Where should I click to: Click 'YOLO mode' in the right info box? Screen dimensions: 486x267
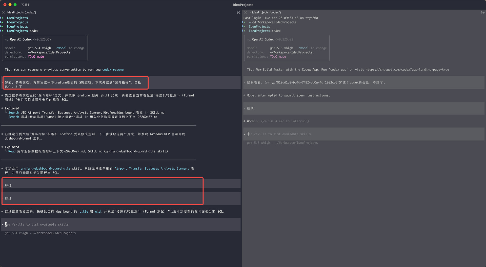pos(278,57)
